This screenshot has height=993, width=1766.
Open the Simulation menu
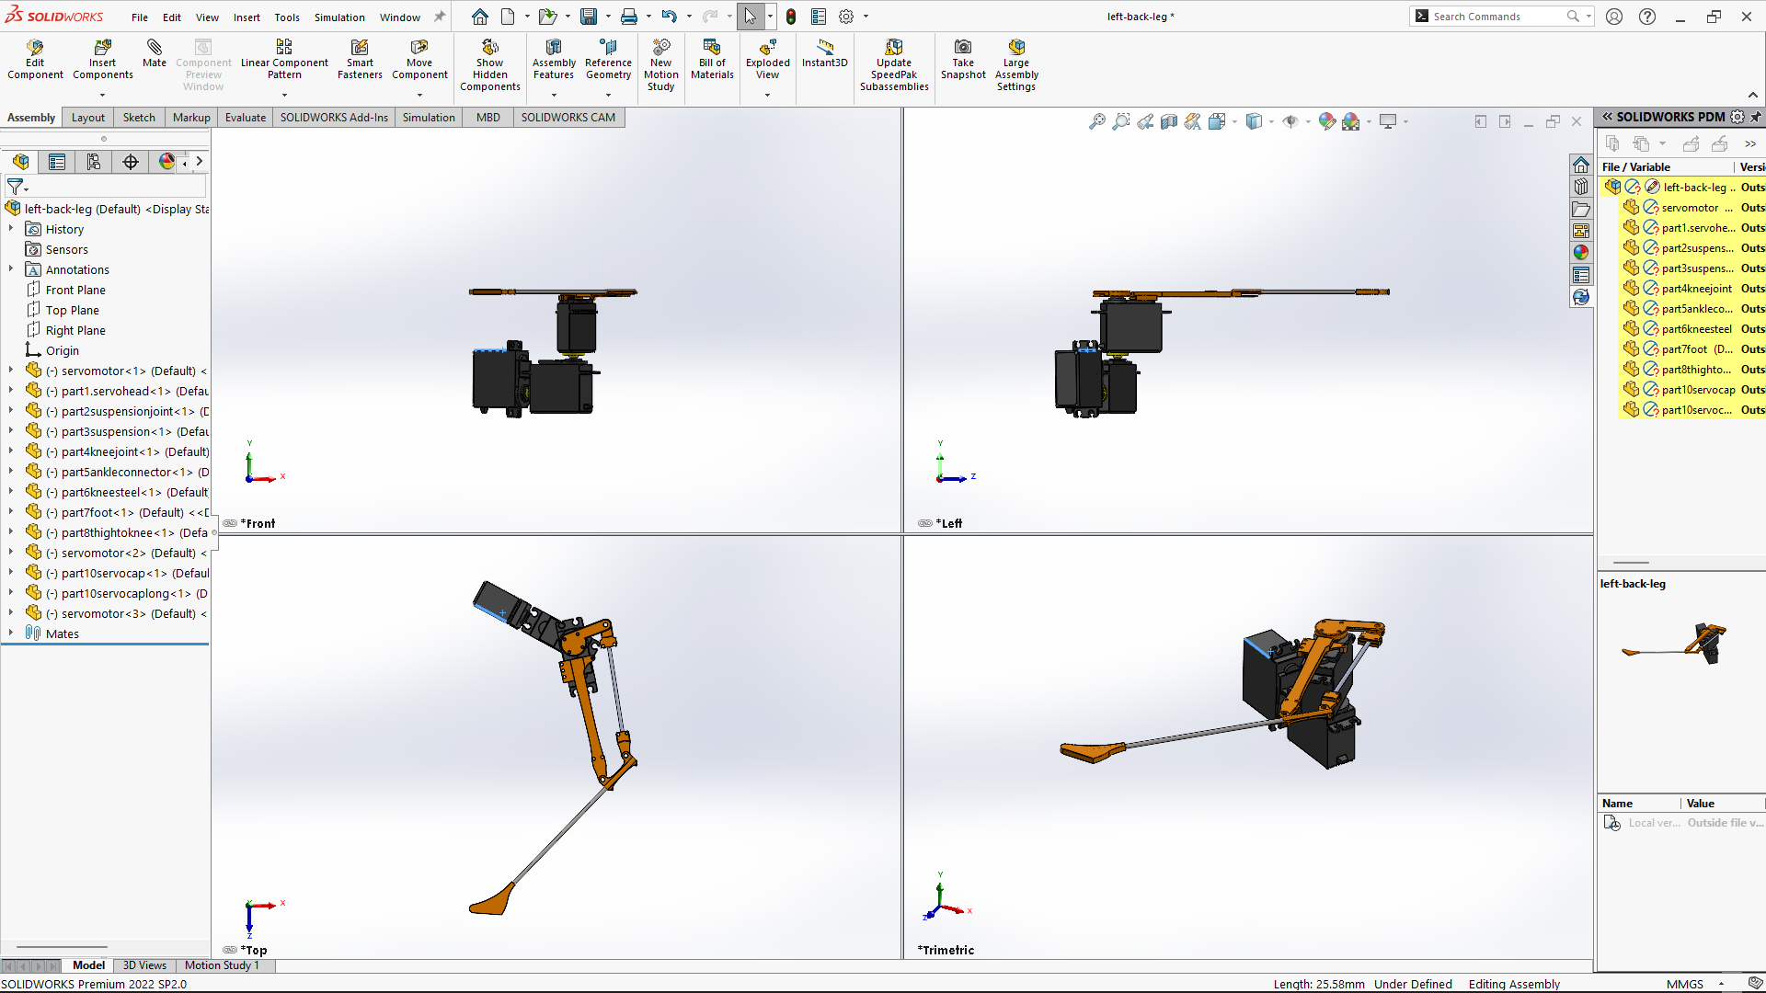coord(339,17)
